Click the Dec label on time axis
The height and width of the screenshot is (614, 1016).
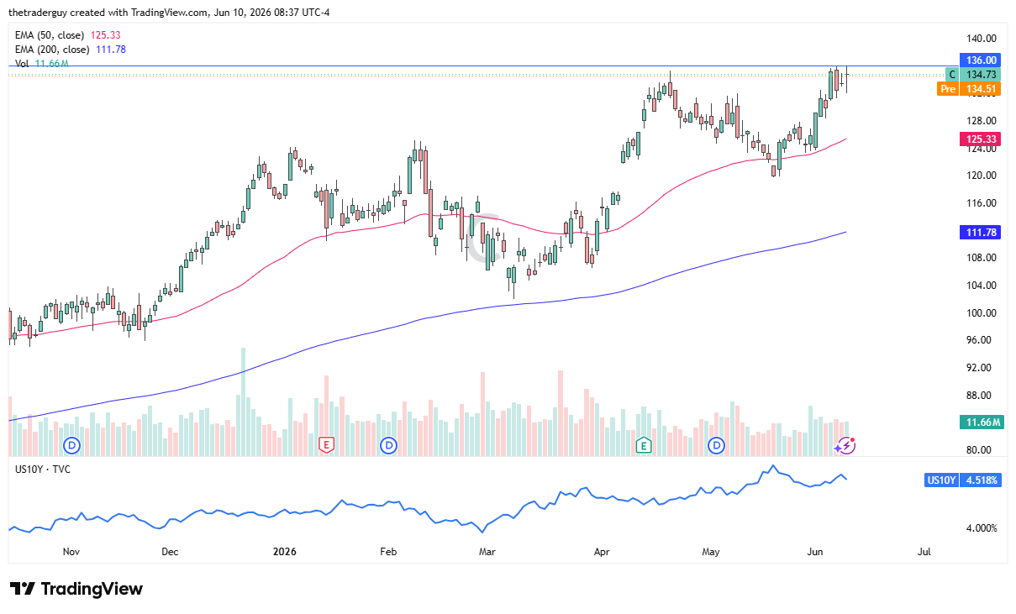(x=170, y=552)
